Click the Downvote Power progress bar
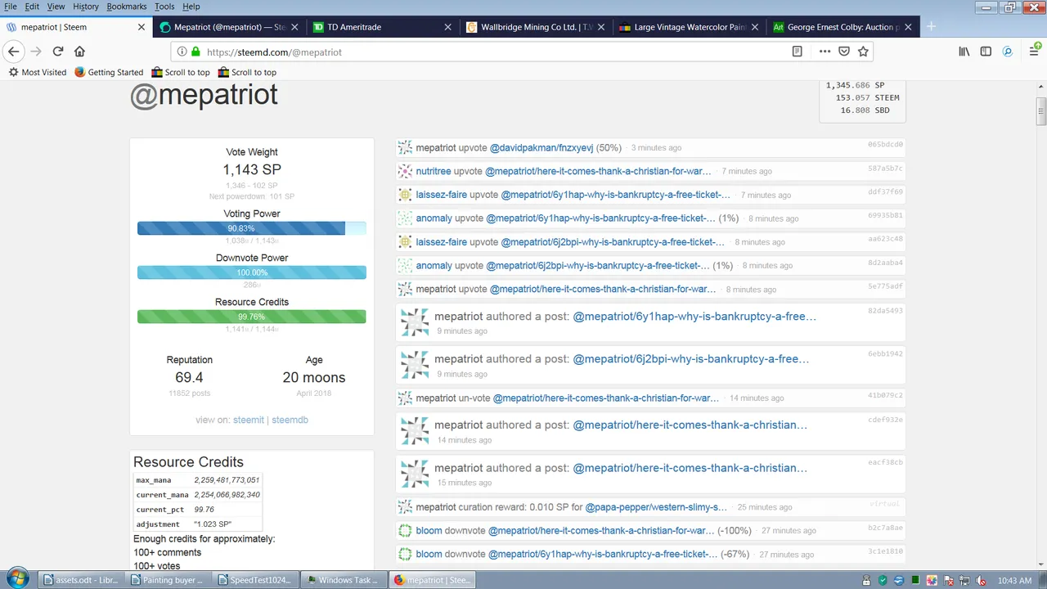Image resolution: width=1047 pixels, height=589 pixels. click(252, 272)
